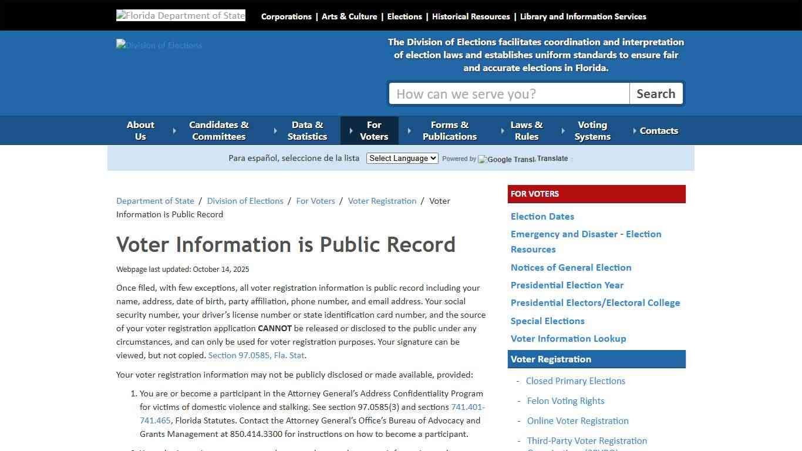Open the For Voters navigation menu
The width and height of the screenshot is (802, 451).
[x=373, y=130]
